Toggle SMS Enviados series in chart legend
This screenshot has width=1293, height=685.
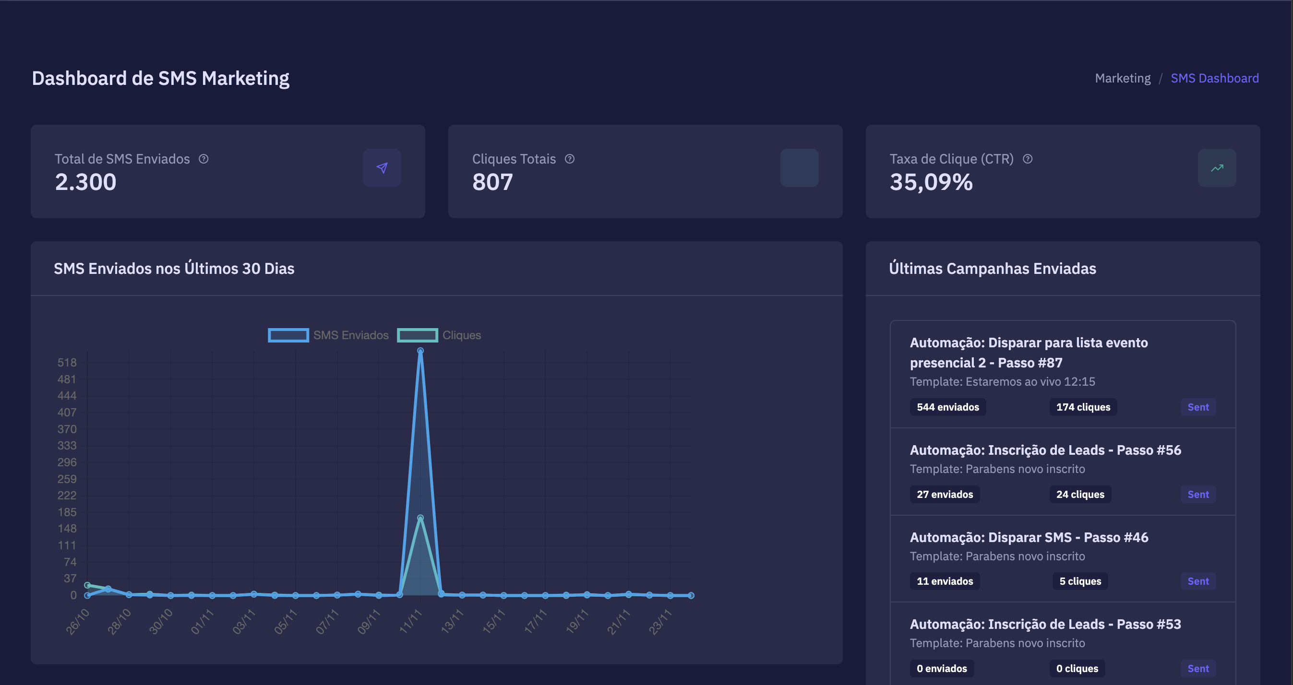point(350,335)
